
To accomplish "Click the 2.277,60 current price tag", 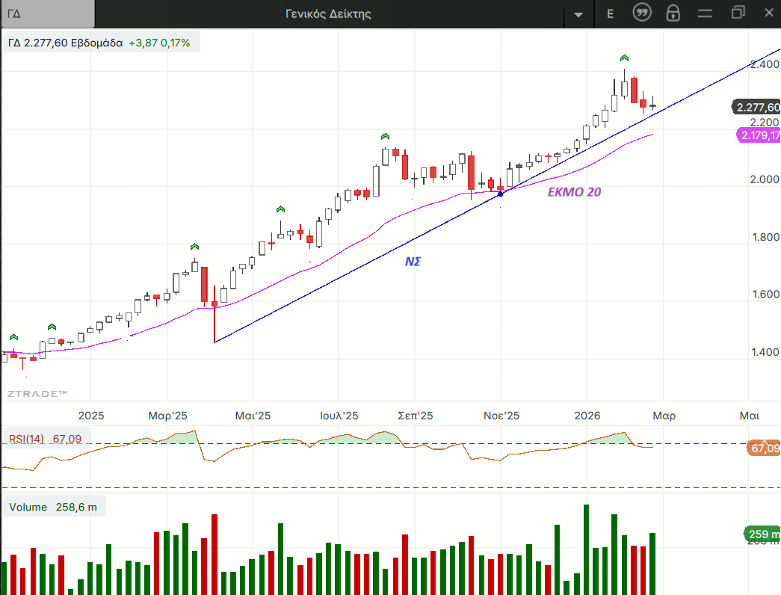I will (757, 108).
